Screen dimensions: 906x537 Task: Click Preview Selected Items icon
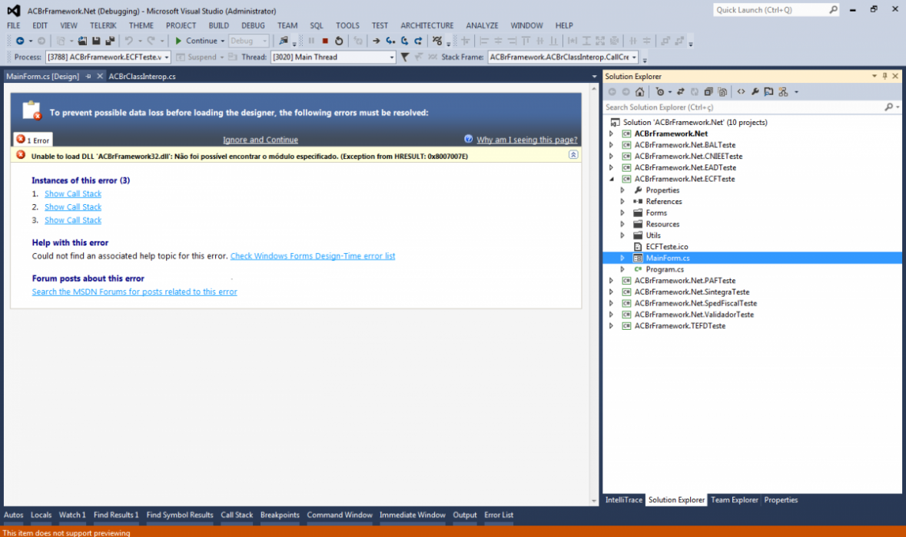768,92
